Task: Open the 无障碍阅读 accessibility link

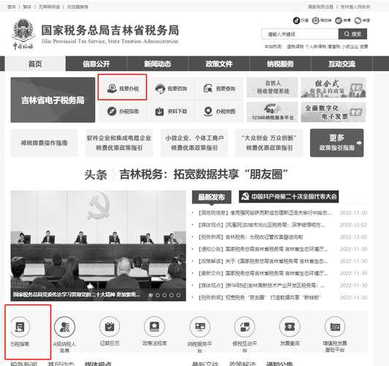Action: [x=49, y=7]
